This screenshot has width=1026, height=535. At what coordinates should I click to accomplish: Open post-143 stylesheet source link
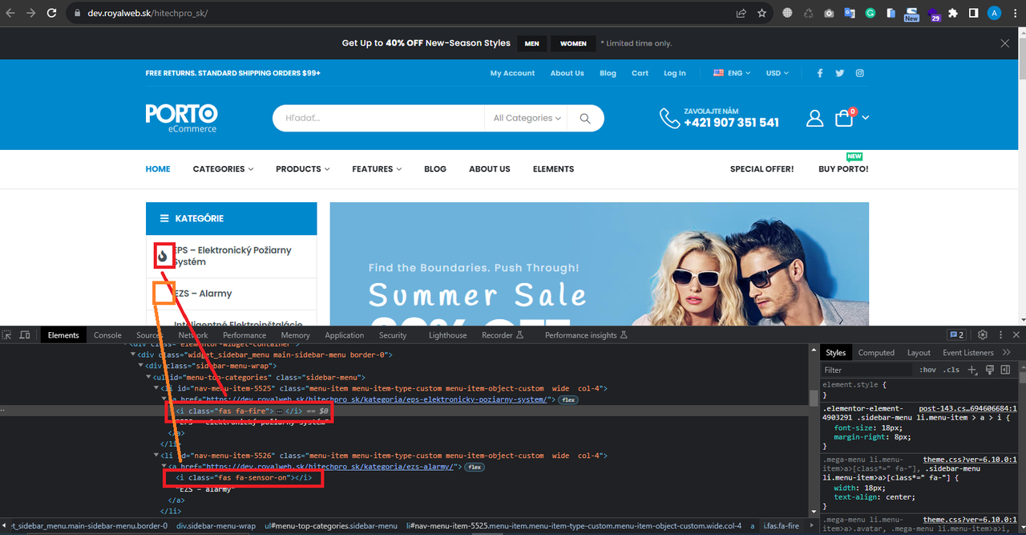[967, 409]
